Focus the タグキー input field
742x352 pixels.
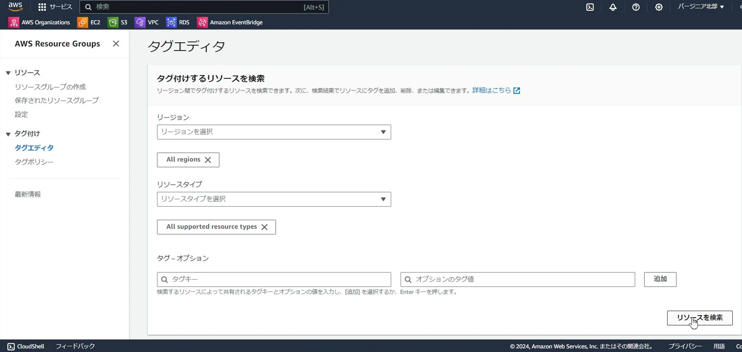tap(274, 280)
